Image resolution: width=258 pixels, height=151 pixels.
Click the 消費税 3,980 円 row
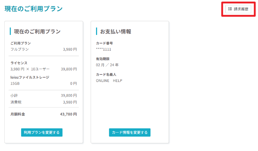pos(44,102)
